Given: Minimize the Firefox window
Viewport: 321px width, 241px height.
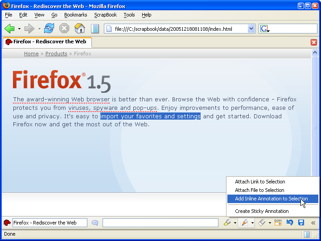Looking at the screenshot, I should (301, 6).
